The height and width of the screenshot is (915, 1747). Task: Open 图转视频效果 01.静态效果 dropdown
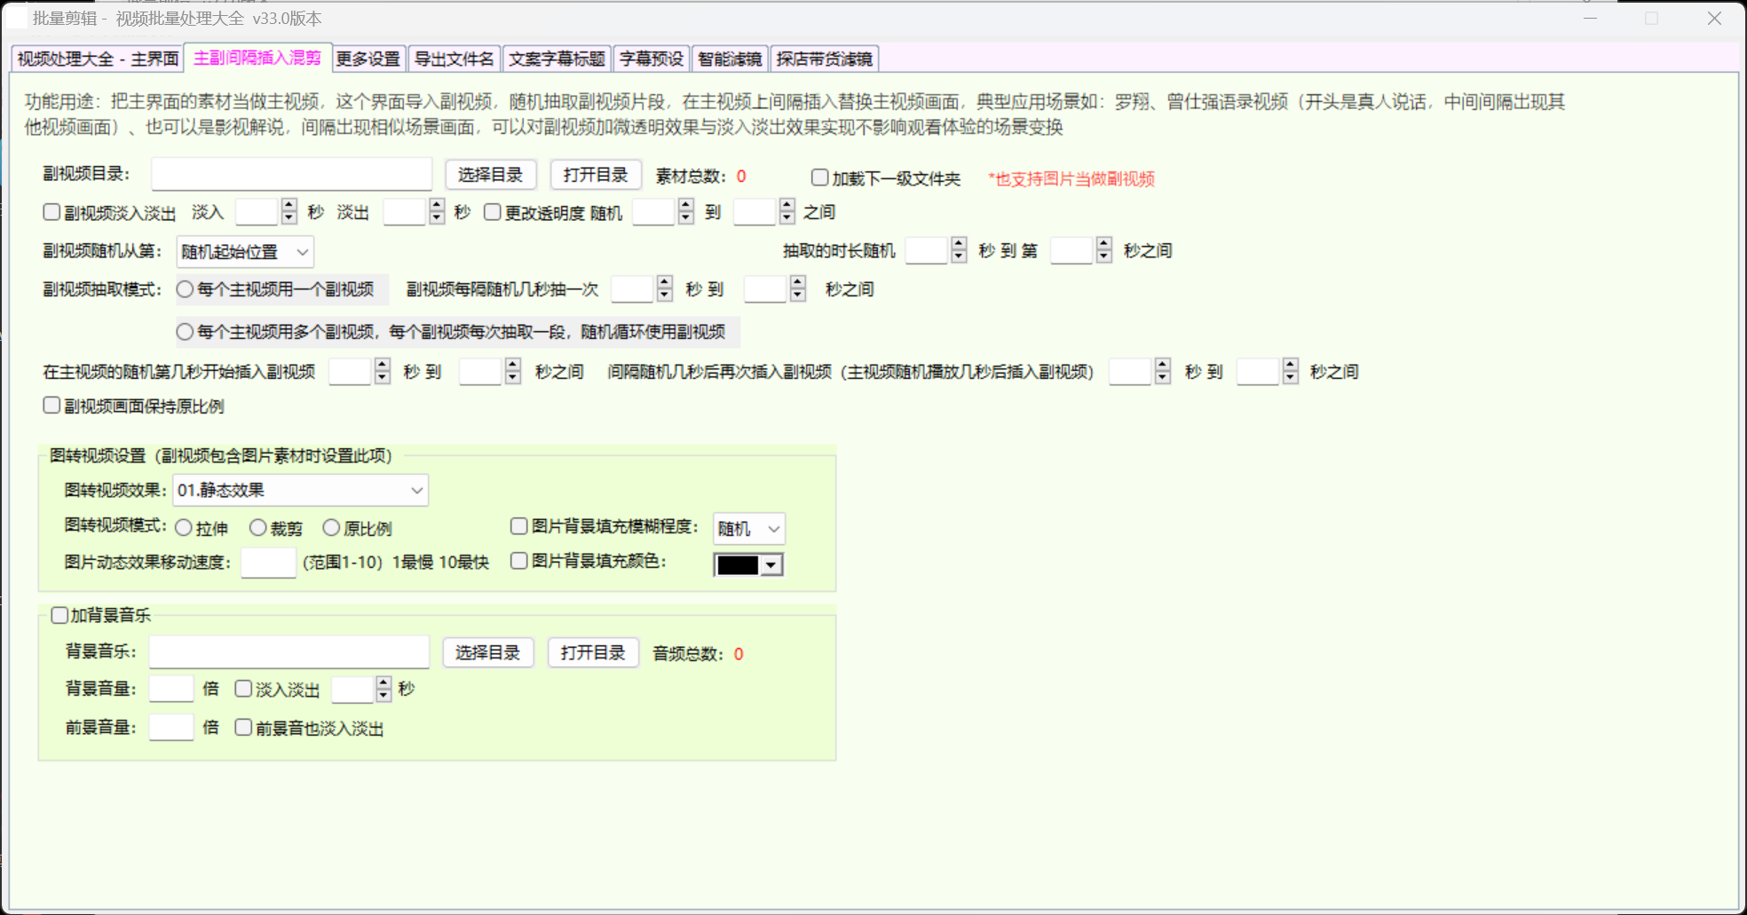(300, 490)
